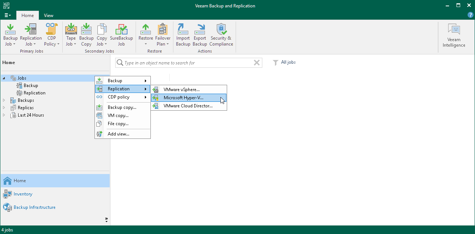
Task: Choose Replication in the context menu
Action: tap(123, 89)
